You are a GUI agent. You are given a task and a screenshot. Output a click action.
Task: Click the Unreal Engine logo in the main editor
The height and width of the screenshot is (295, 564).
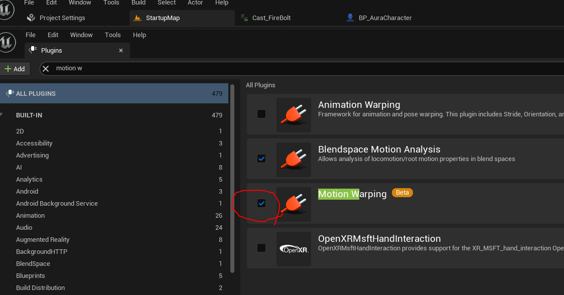(x=6, y=10)
